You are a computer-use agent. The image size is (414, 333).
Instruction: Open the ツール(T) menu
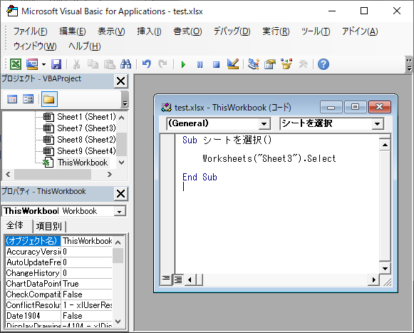coord(316,31)
